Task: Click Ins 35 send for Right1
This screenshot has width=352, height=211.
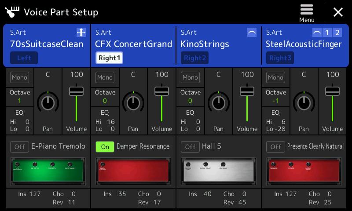Action: [x=115, y=194]
